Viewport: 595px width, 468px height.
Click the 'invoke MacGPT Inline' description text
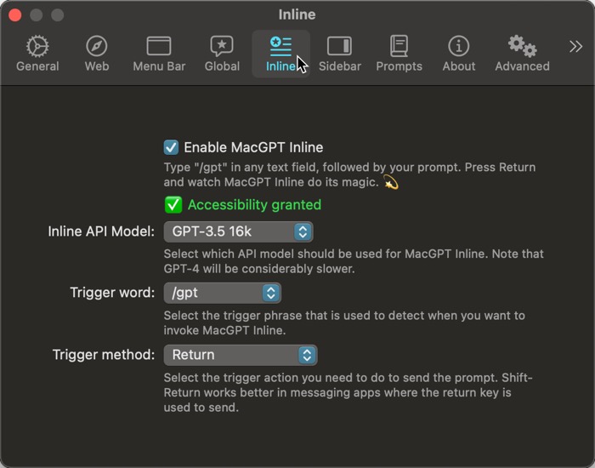click(224, 330)
